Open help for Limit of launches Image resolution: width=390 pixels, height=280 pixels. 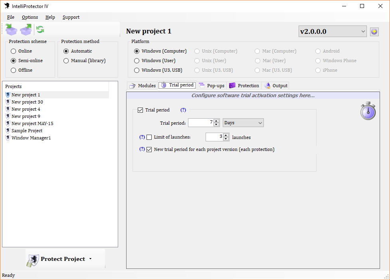tap(142, 137)
